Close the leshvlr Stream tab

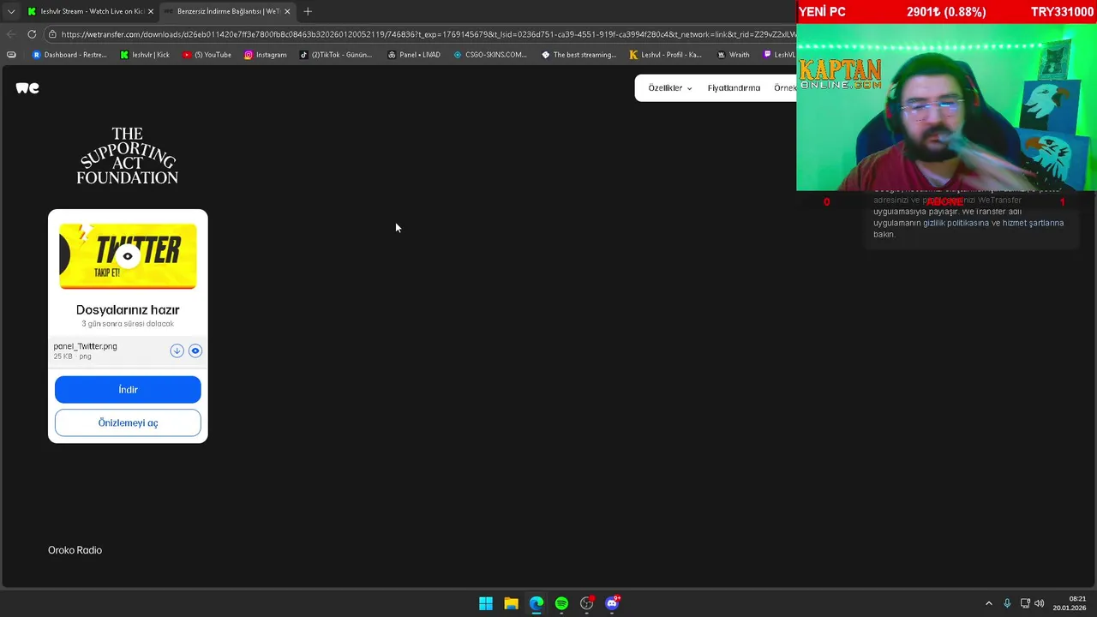150,11
